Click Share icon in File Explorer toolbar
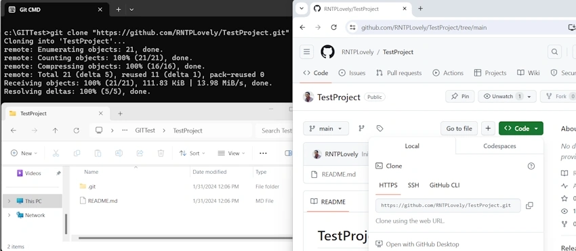576x251 pixels. 140,153
